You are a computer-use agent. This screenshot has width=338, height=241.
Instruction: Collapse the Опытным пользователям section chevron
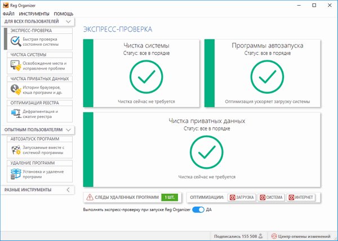[x=68, y=130]
